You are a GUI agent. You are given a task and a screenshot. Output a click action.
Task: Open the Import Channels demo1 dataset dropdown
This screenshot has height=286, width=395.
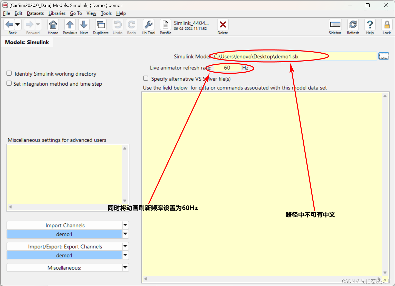[125, 234]
